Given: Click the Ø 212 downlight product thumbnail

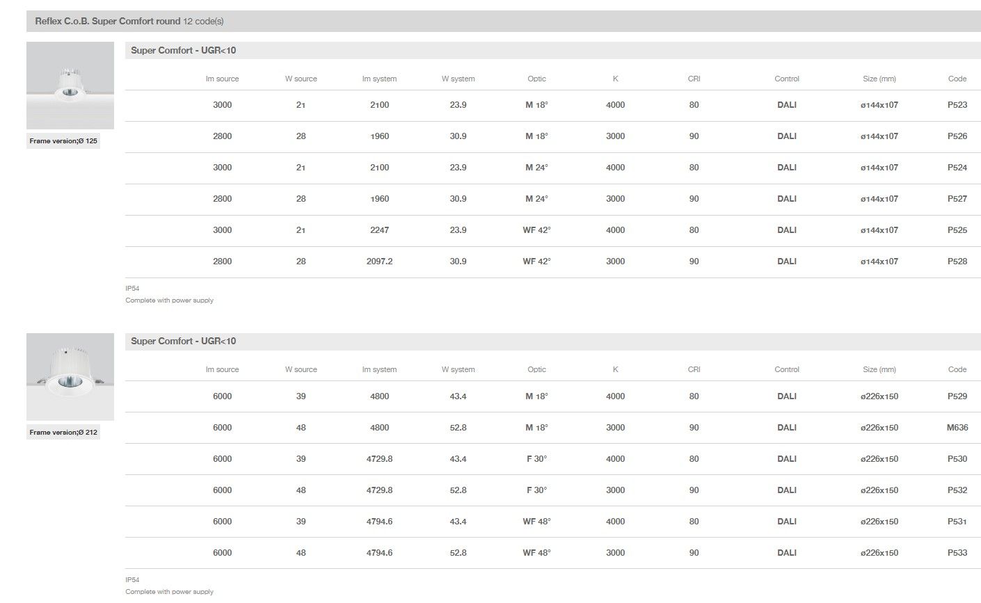Looking at the screenshot, I should 70,376.
